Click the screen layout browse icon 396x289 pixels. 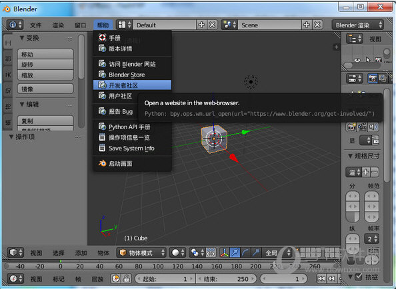(x=125, y=25)
